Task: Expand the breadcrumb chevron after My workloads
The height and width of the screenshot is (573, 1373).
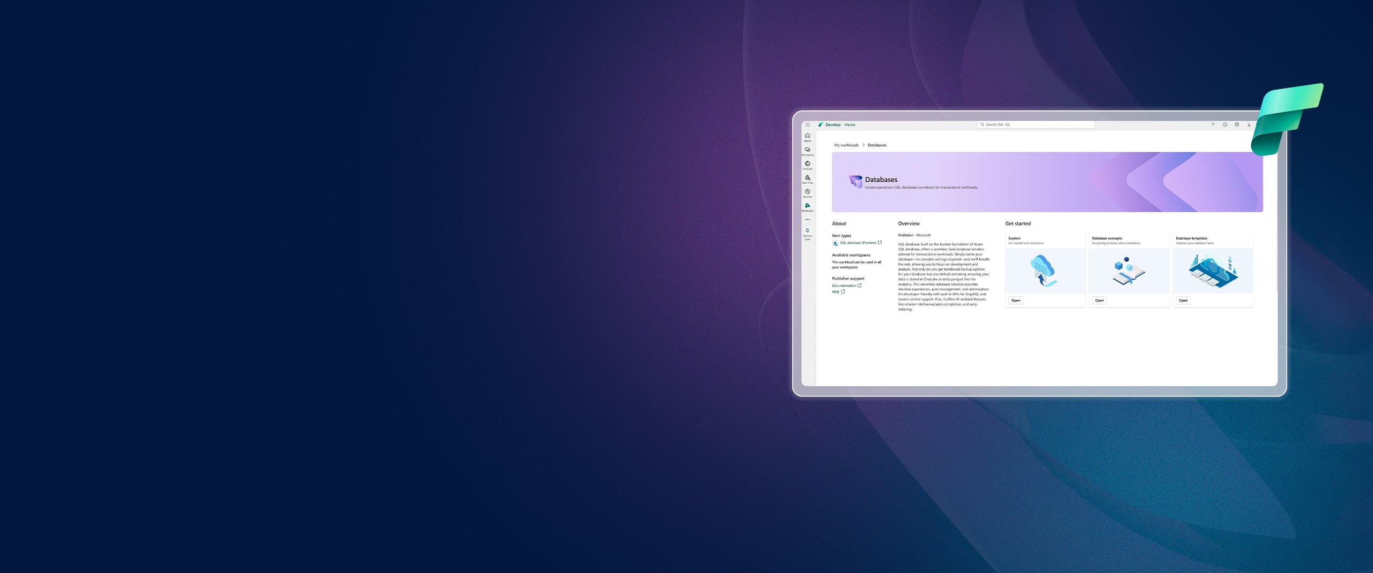Action: point(863,145)
